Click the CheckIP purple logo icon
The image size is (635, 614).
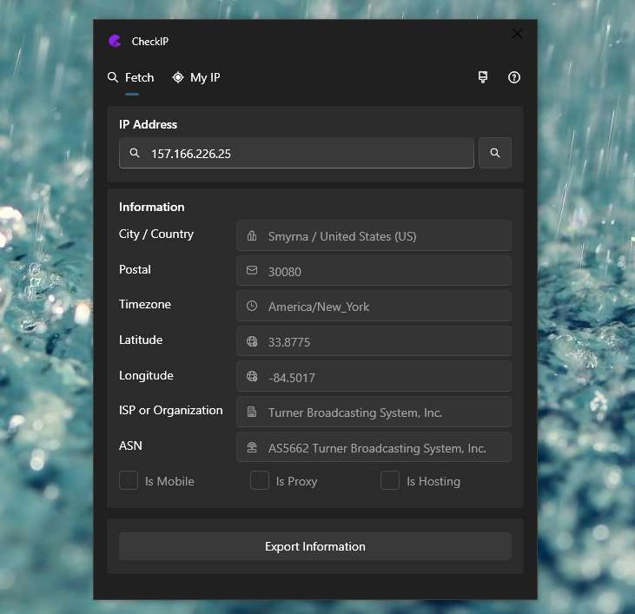115,41
